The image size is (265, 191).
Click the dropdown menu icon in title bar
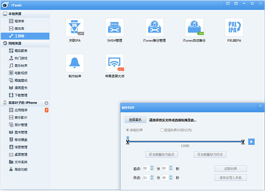236,3
